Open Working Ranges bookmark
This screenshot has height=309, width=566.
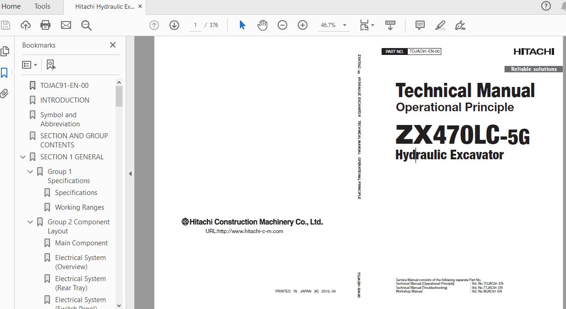click(x=79, y=207)
